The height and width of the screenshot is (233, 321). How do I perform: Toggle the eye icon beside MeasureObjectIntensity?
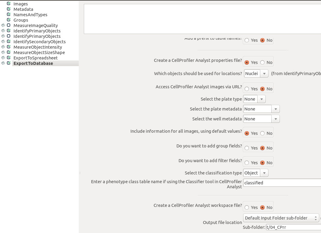[3, 47]
